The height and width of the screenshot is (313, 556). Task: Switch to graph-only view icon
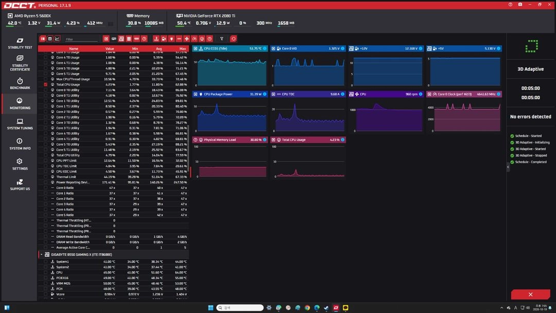[x=57, y=39]
